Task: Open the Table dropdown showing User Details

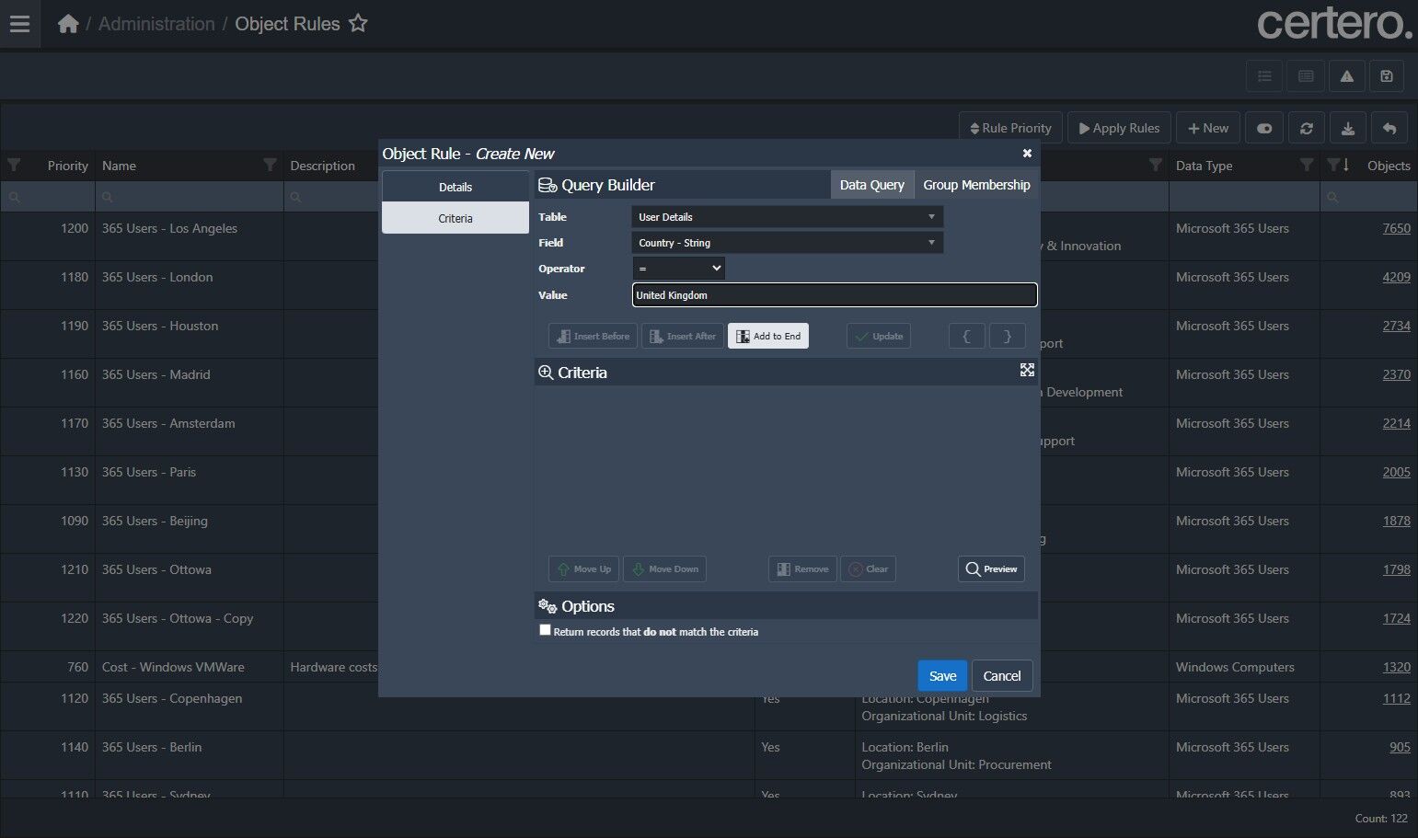Action: (x=787, y=217)
